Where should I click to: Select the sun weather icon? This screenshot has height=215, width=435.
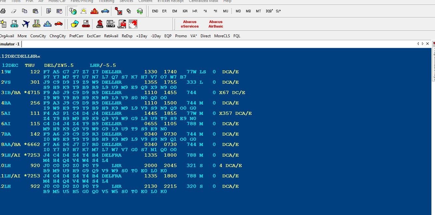click(x=83, y=11)
